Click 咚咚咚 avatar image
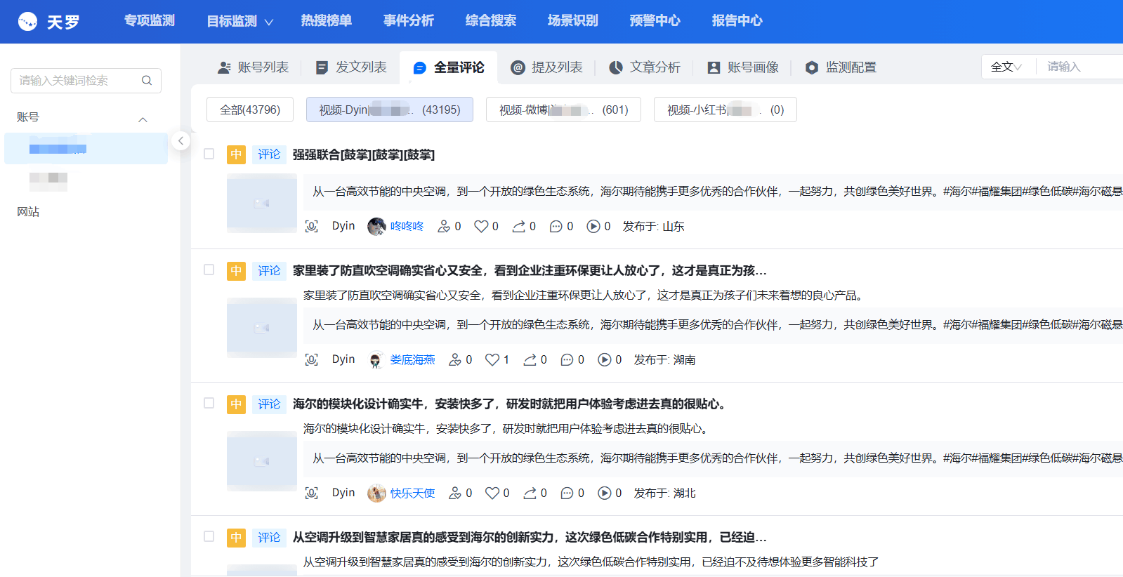 [376, 226]
